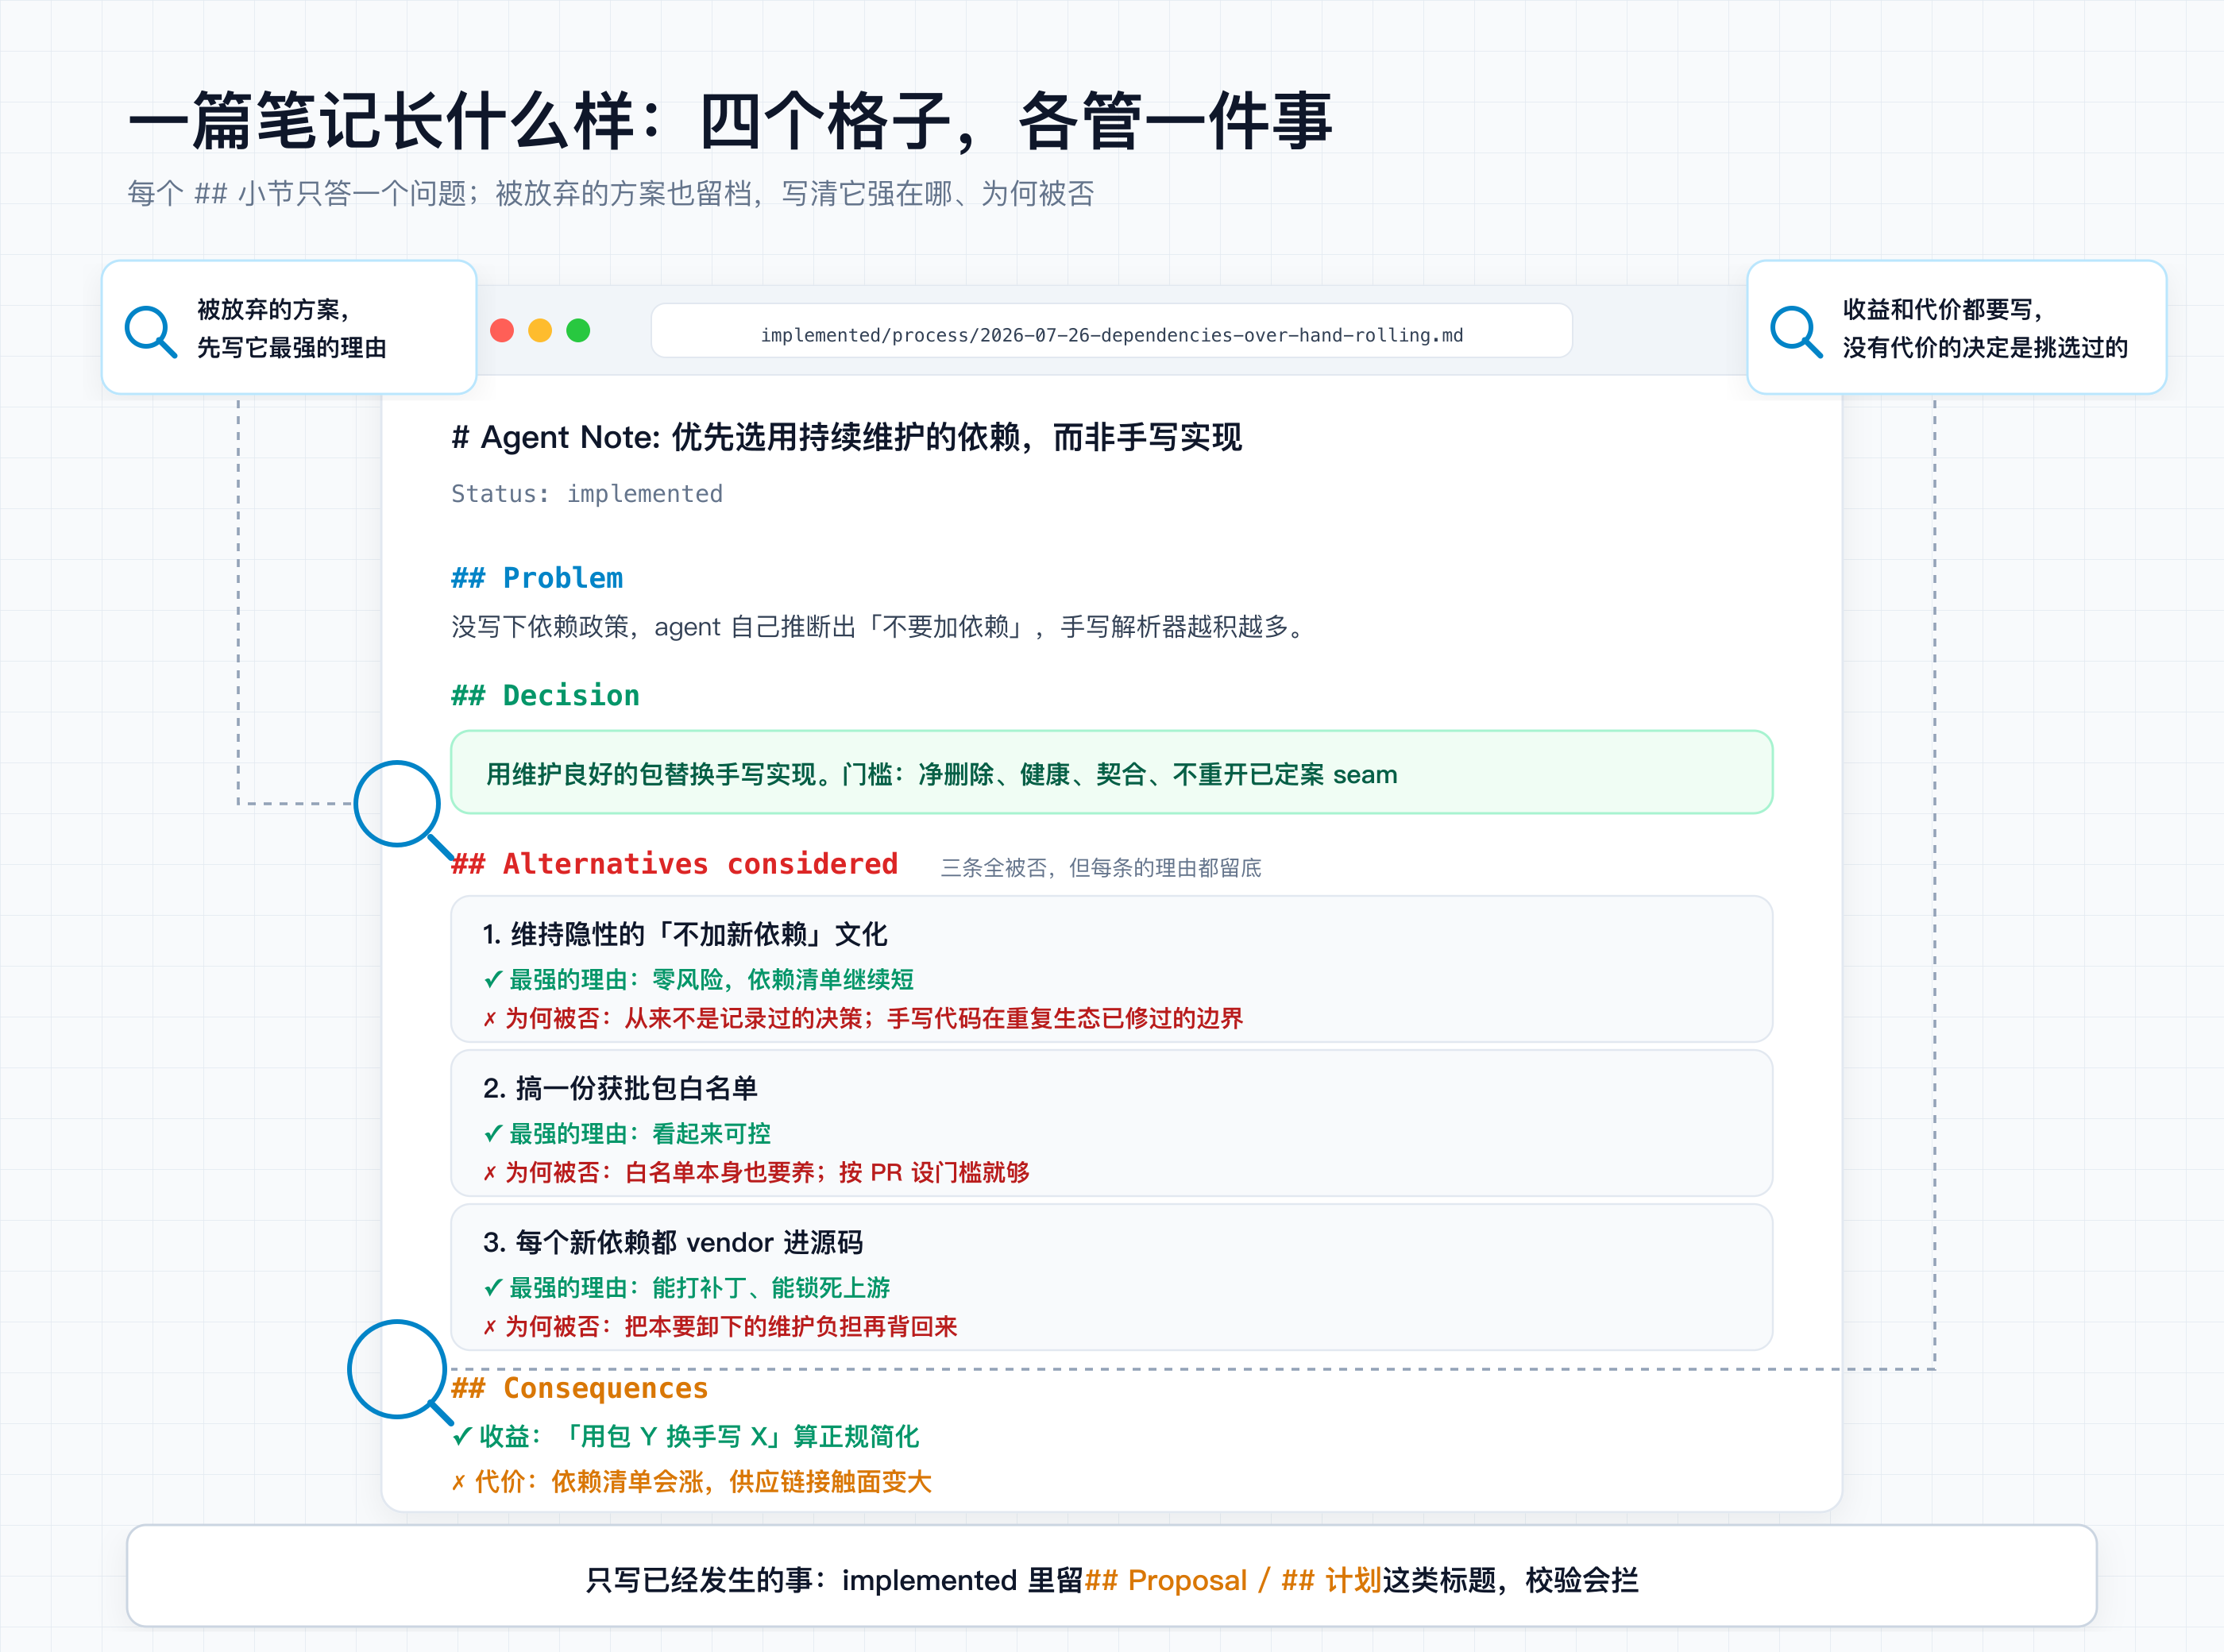Image resolution: width=2224 pixels, height=1652 pixels.
Task: Click the magnifier lens beside Alternatives considered heading
Action: click(x=397, y=804)
